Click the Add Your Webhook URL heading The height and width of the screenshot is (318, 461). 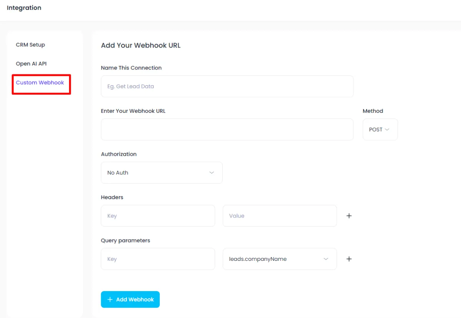coord(141,45)
